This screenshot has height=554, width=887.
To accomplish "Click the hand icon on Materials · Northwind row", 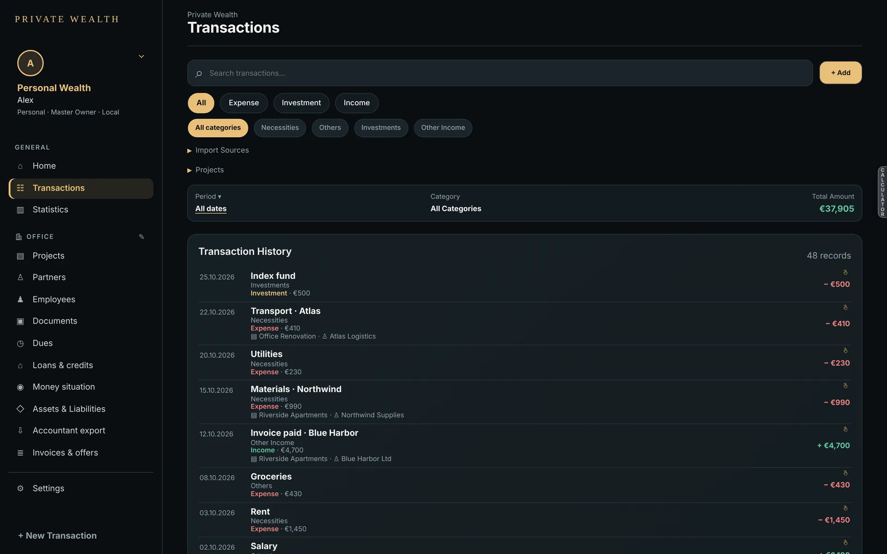I will point(845,385).
